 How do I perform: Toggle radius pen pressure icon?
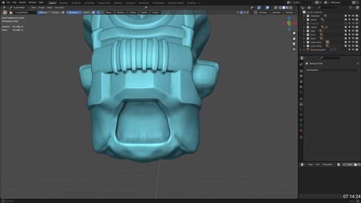pyautogui.click(x=63, y=12)
